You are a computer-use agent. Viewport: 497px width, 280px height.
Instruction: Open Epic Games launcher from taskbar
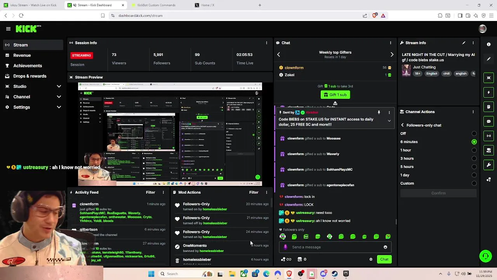point(346,274)
